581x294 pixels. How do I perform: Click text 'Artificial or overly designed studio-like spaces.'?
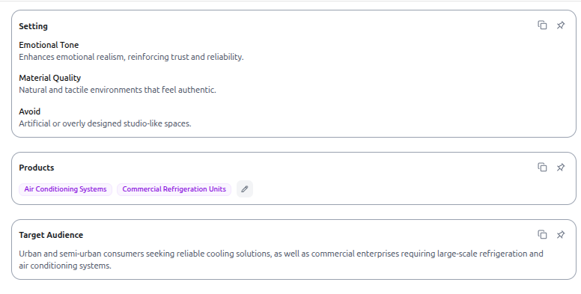pos(106,123)
